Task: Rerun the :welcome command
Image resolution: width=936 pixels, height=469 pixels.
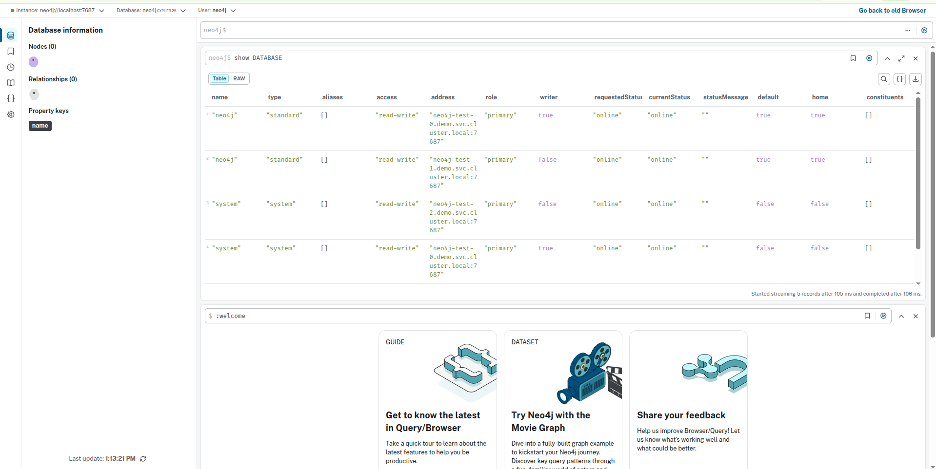Action: [x=883, y=316]
